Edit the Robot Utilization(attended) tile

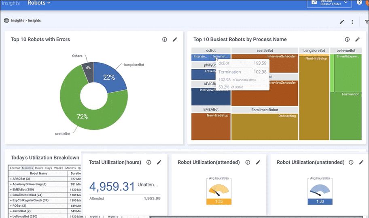pyautogui.click(x=258, y=162)
